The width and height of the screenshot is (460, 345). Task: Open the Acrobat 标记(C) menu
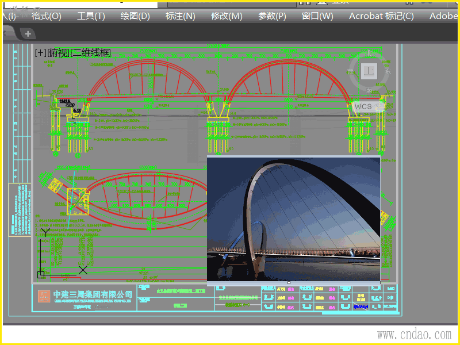pos(381,16)
